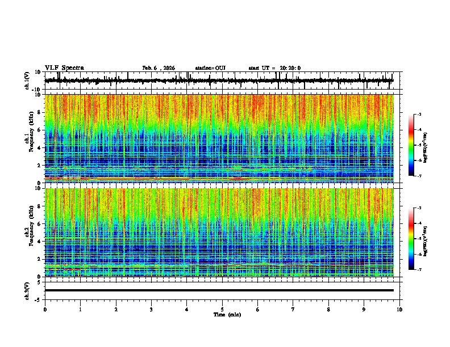Click the "-7" label on ch.1 color bar
Viewport: 450px width, 347px height.
(x=419, y=176)
